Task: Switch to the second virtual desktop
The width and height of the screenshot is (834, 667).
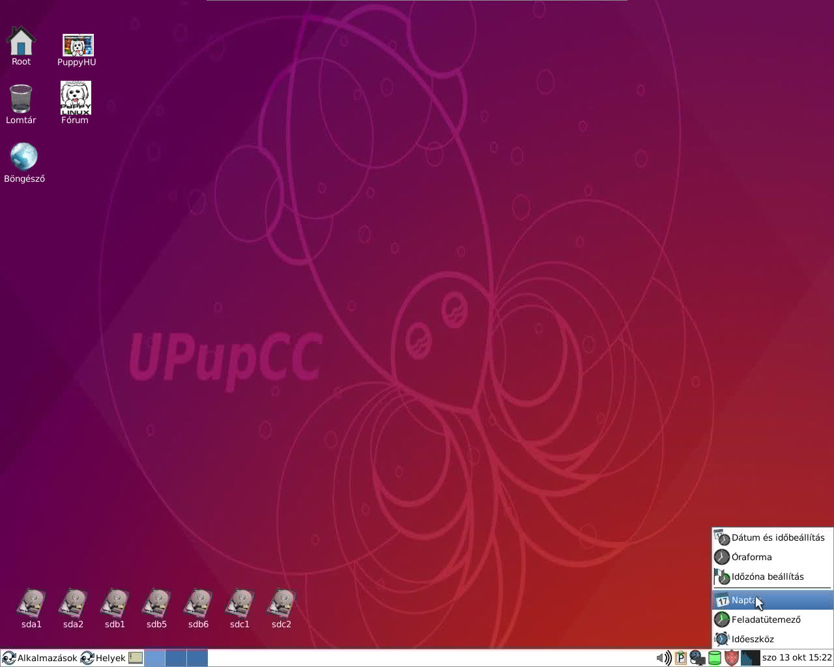Action: coord(176,658)
